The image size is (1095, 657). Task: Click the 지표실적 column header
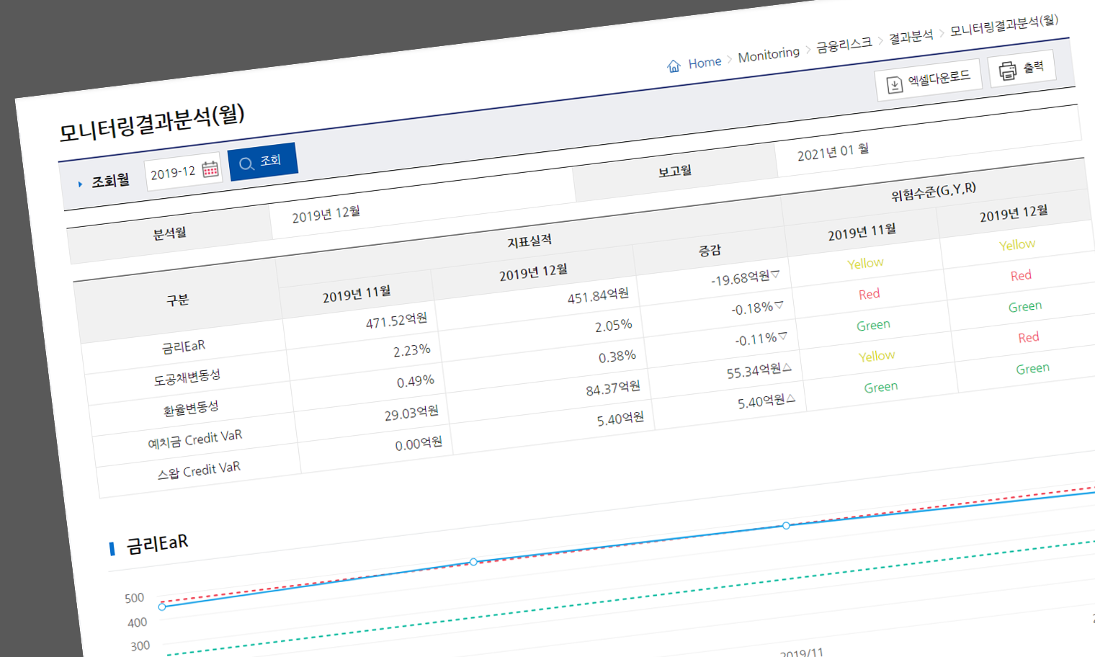pos(529,241)
